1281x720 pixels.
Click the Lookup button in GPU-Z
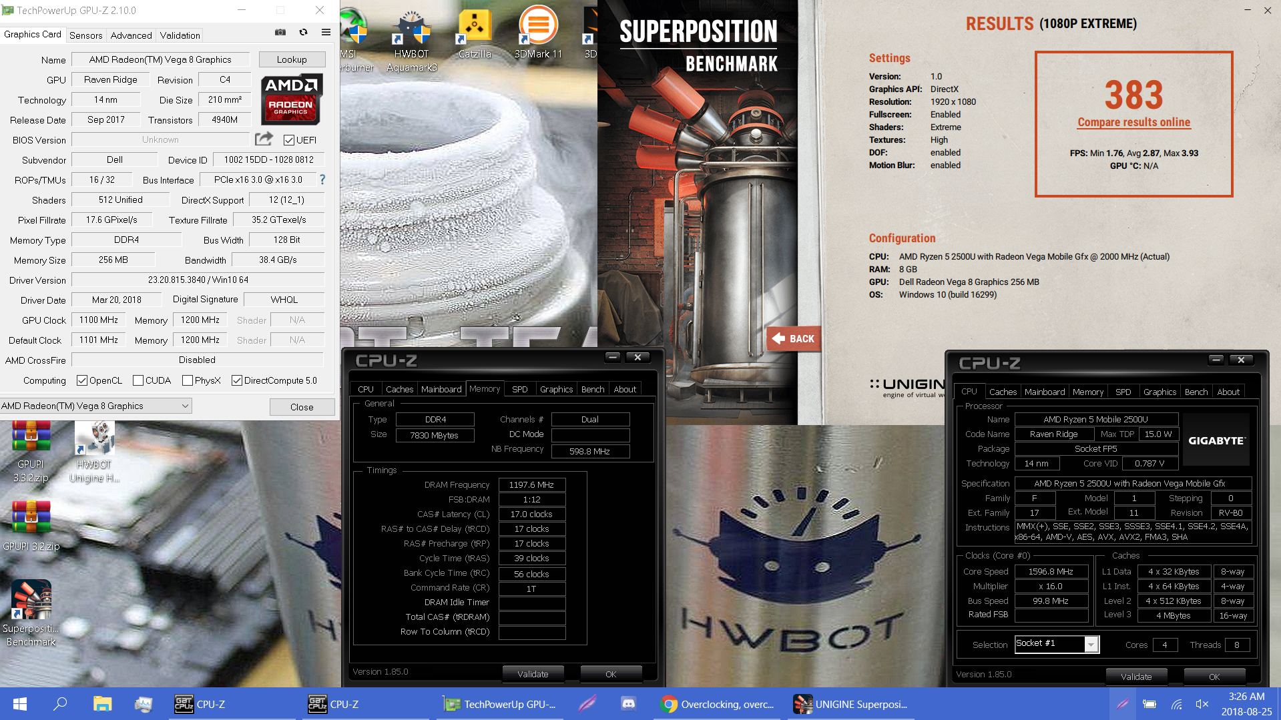coord(292,59)
